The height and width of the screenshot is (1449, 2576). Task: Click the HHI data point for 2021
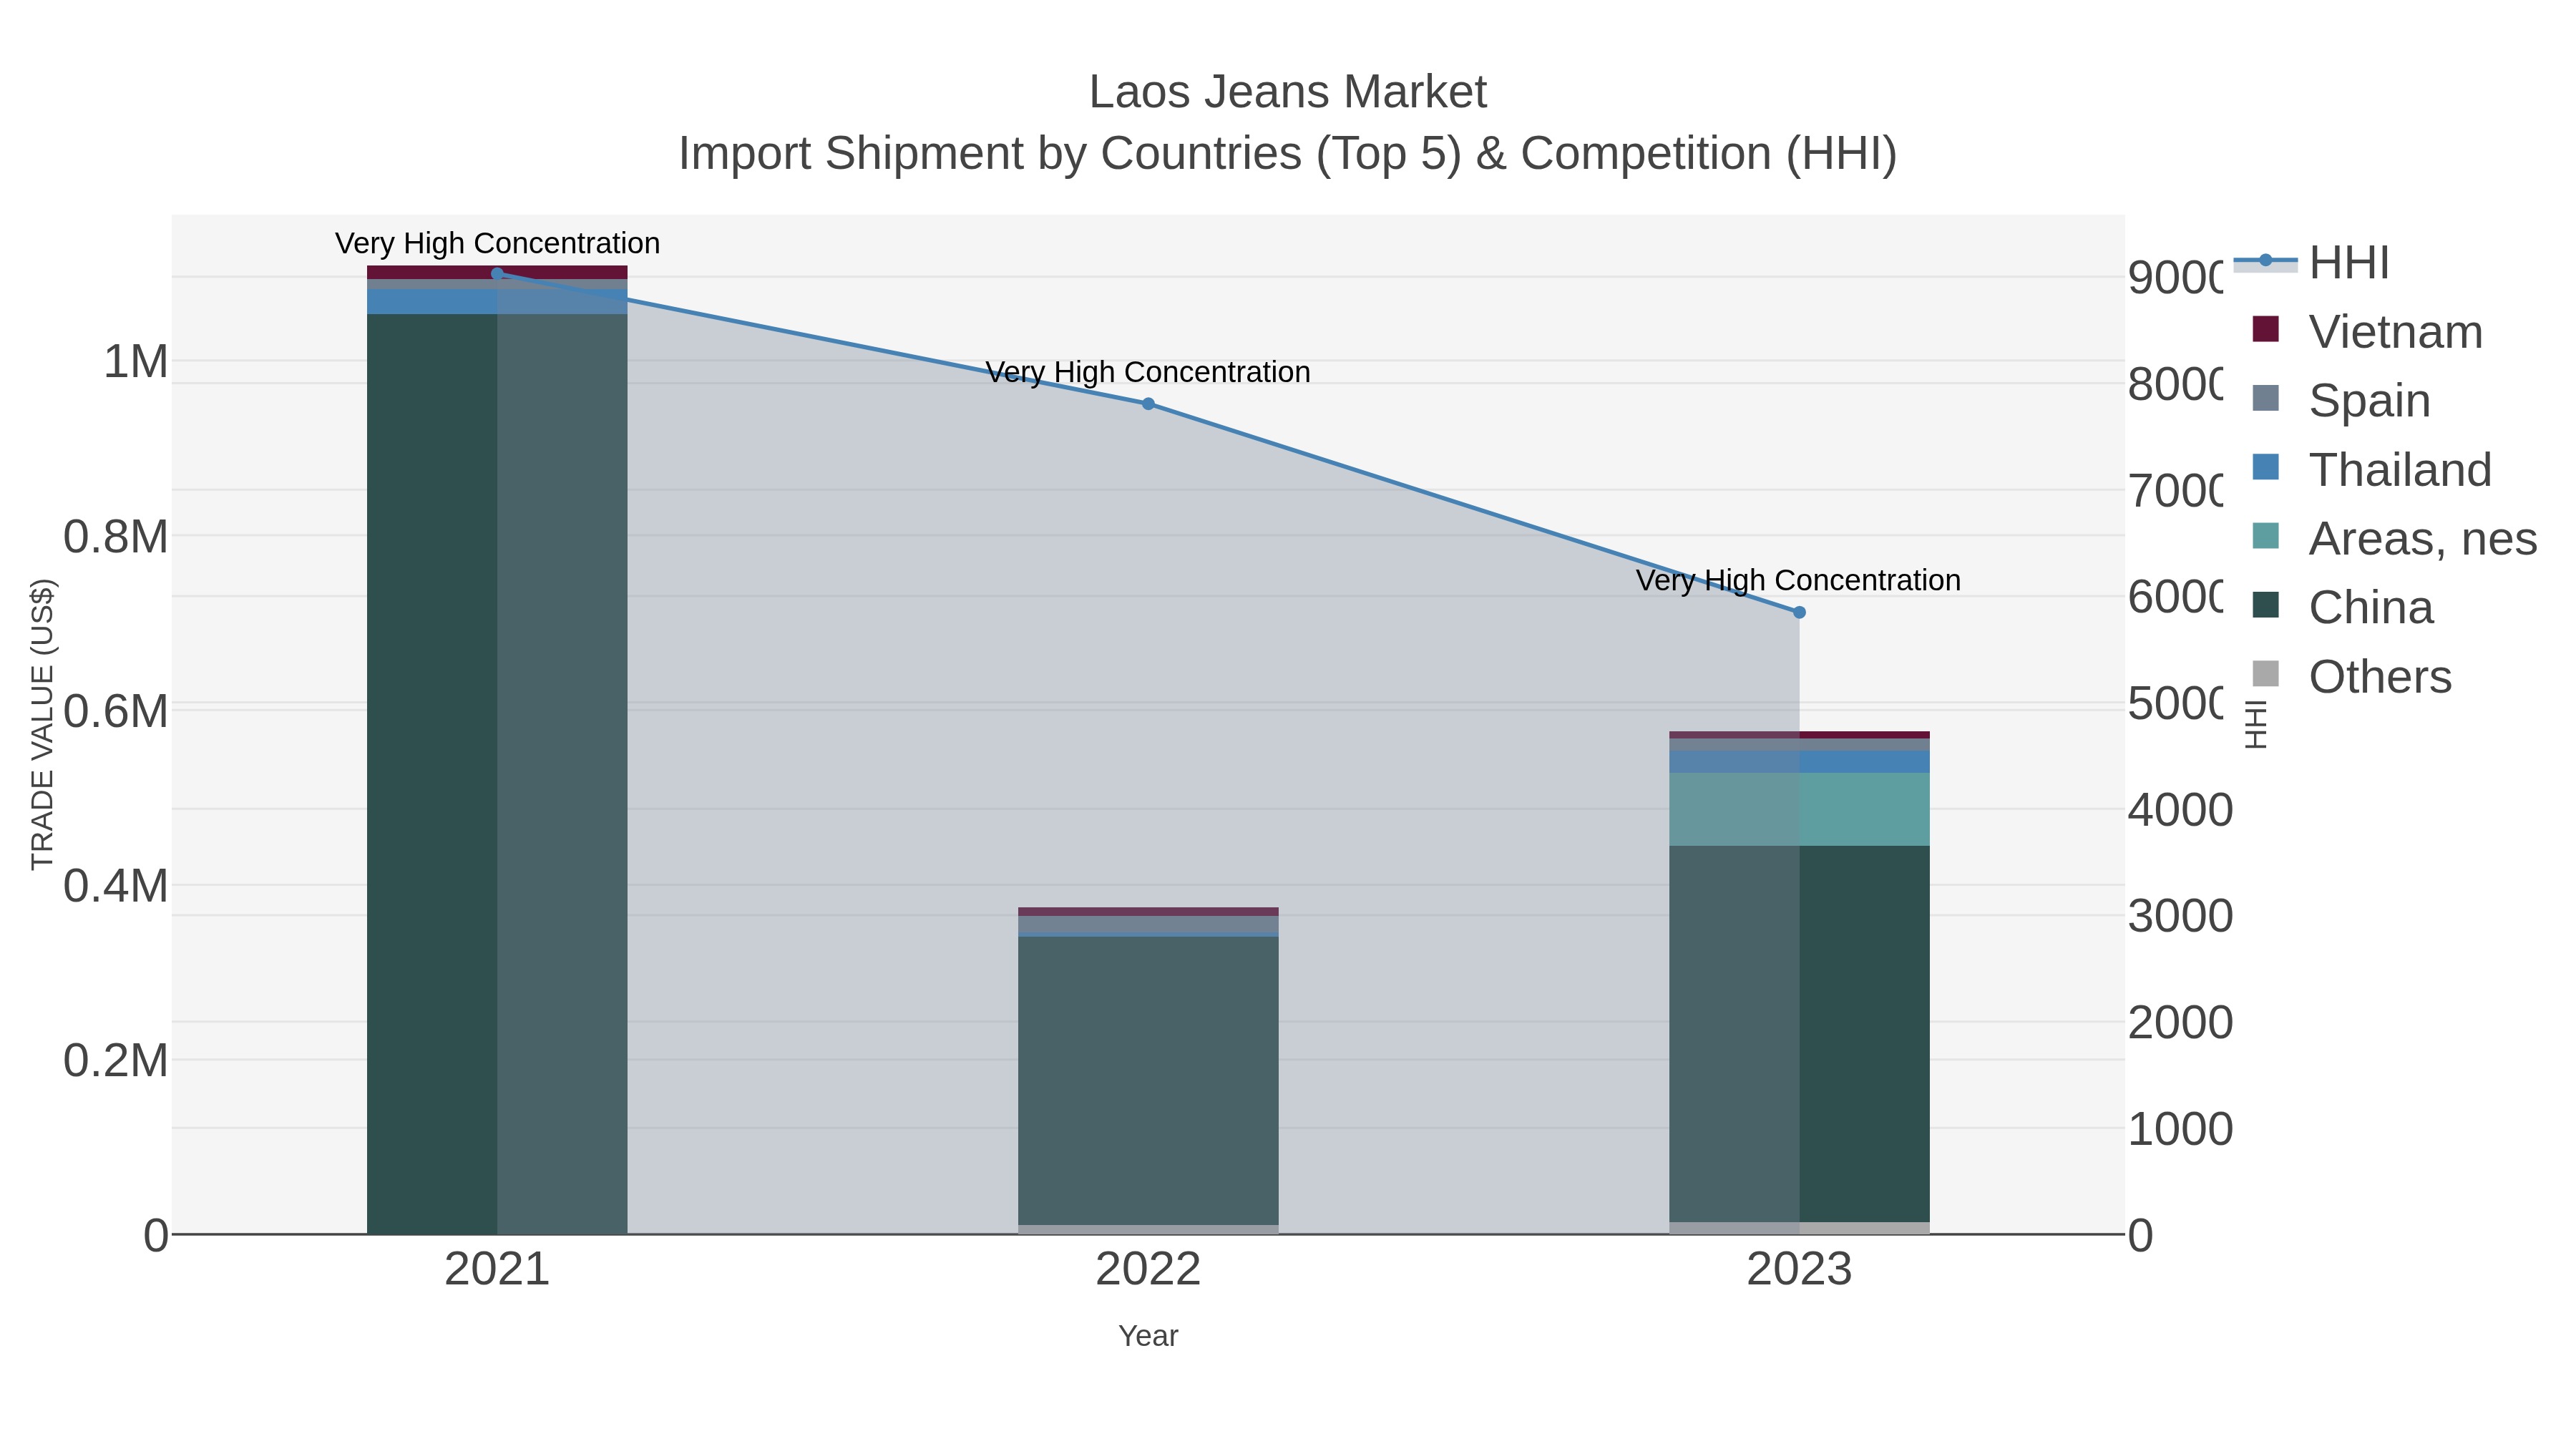coord(497,273)
